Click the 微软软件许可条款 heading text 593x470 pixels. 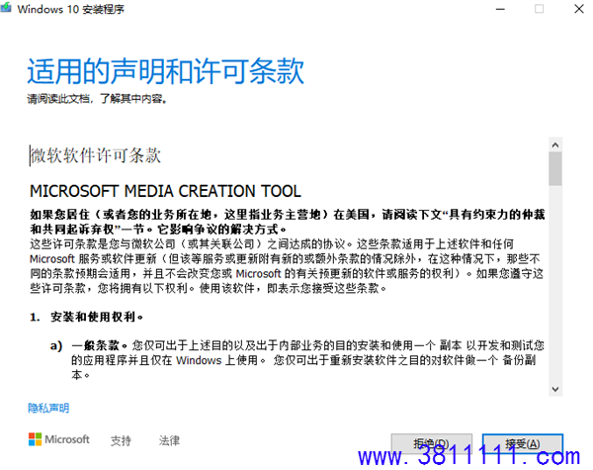[x=96, y=155]
